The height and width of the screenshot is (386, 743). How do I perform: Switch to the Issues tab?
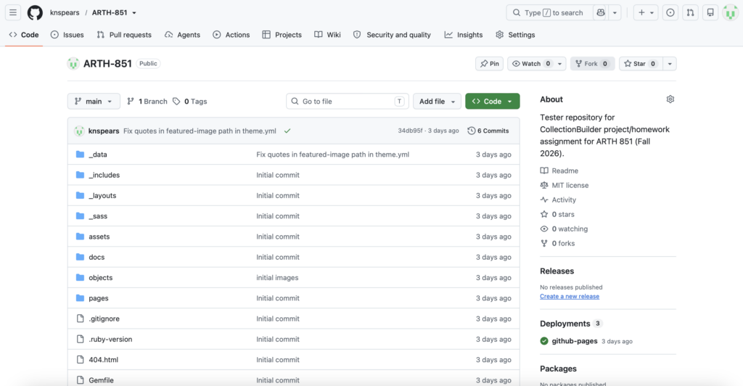(67, 35)
